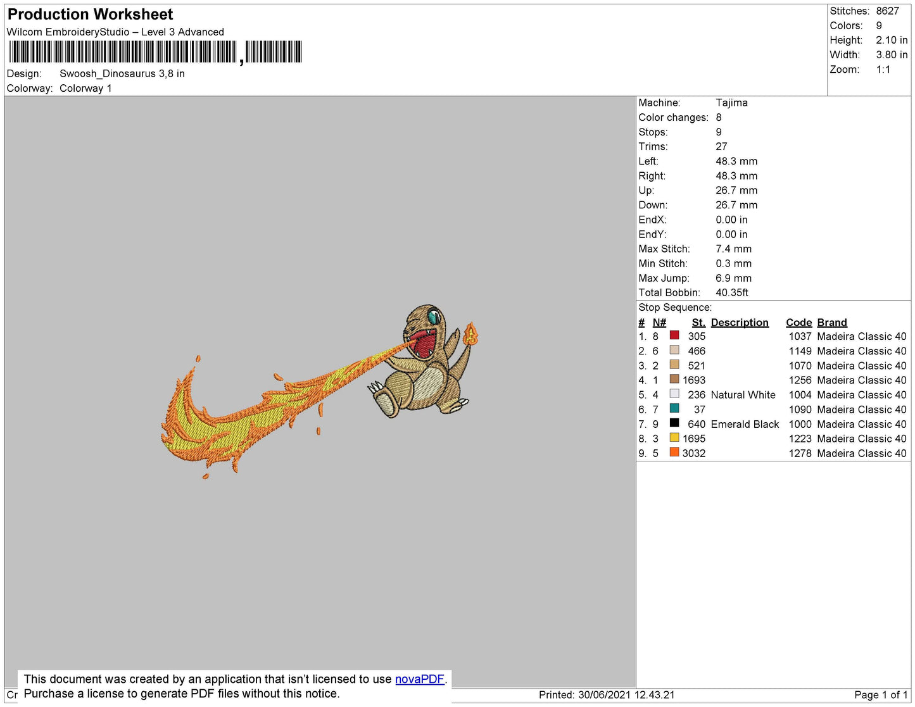915x707 pixels.
Task: Click the barcode under the studio title
Action: 155,52
